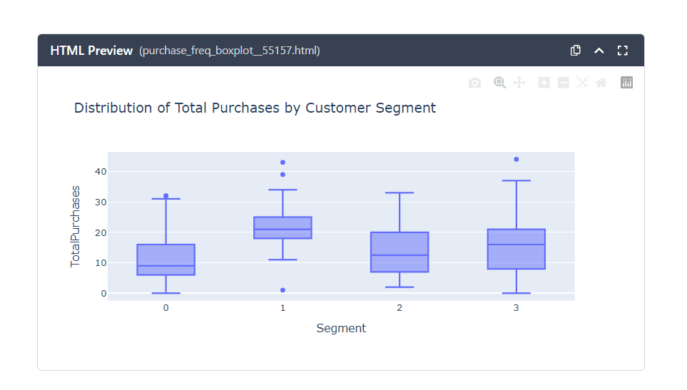Open the Plotly logo icon
Viewport: 687px width, 390px height.
coord(626,83)
